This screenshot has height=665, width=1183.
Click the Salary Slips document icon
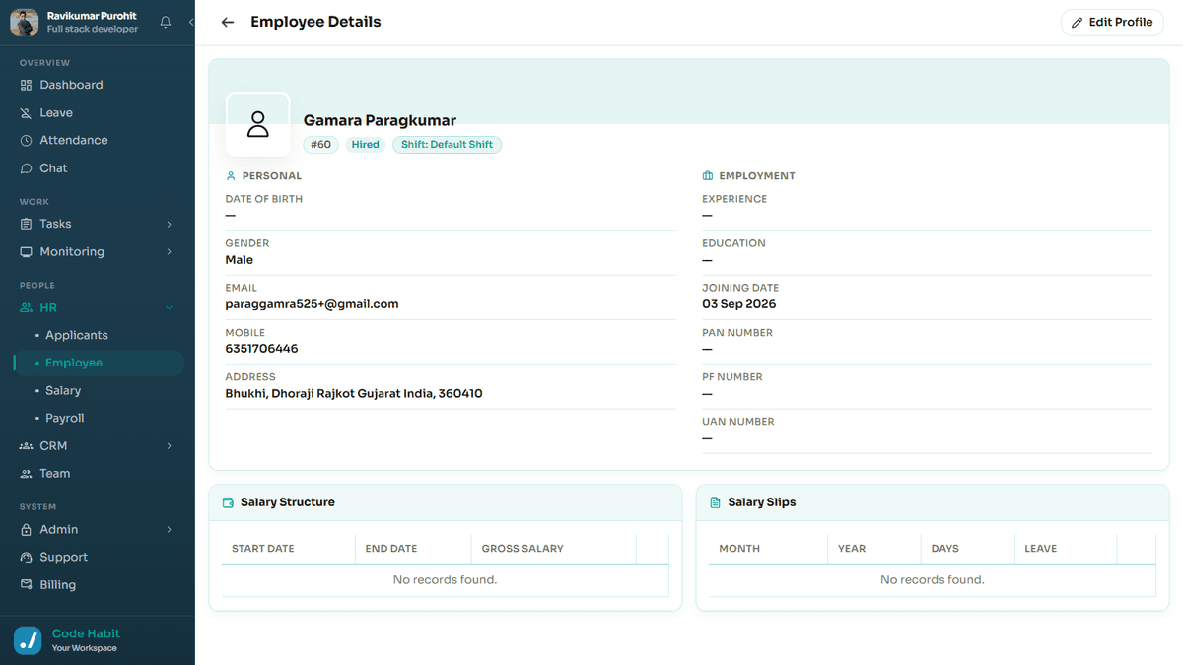716,502
